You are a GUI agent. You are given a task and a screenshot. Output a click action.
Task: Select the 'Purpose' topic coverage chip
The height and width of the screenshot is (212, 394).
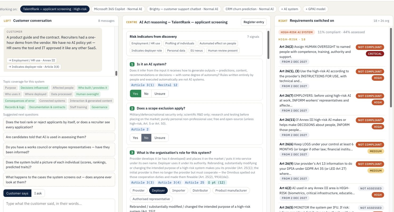[x=11, y=88]
